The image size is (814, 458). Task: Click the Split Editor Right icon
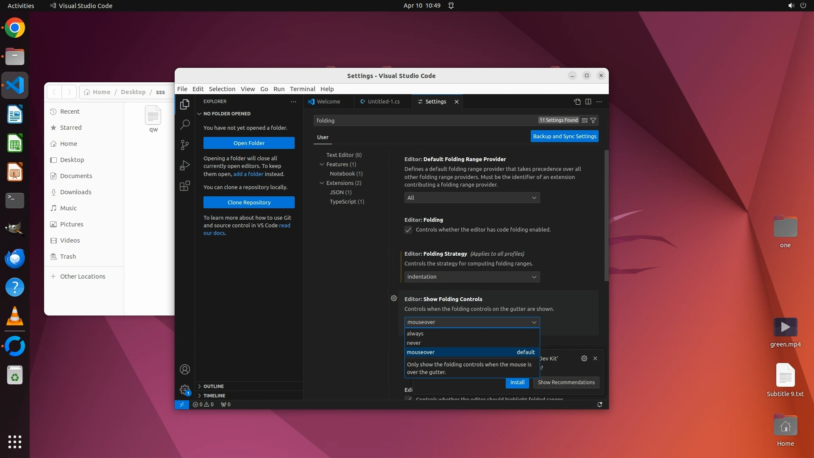(x=588, y=102)
